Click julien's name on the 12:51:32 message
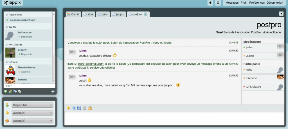This screenshot has width=288, height=129. (x=83, y=51)
